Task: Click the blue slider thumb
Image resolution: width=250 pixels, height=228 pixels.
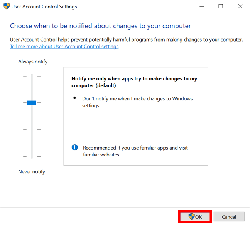Action: 32,103
